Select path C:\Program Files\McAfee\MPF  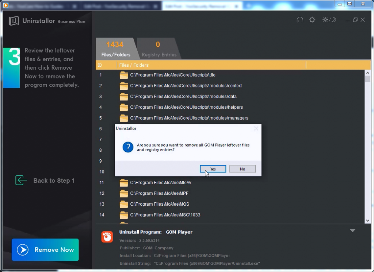point(159,193)
